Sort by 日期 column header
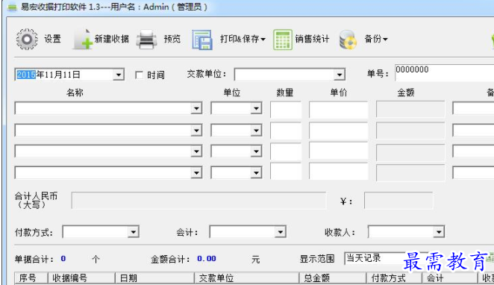The width and height of the screenshot is (494, 285). (x=154, y=278)
